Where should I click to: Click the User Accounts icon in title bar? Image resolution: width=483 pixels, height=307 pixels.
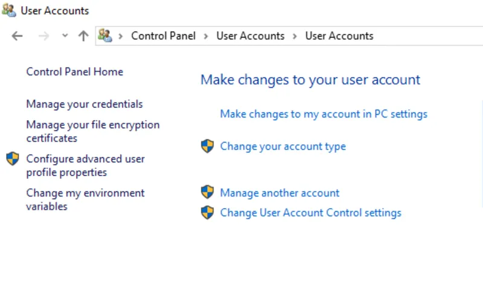[8, 10]
